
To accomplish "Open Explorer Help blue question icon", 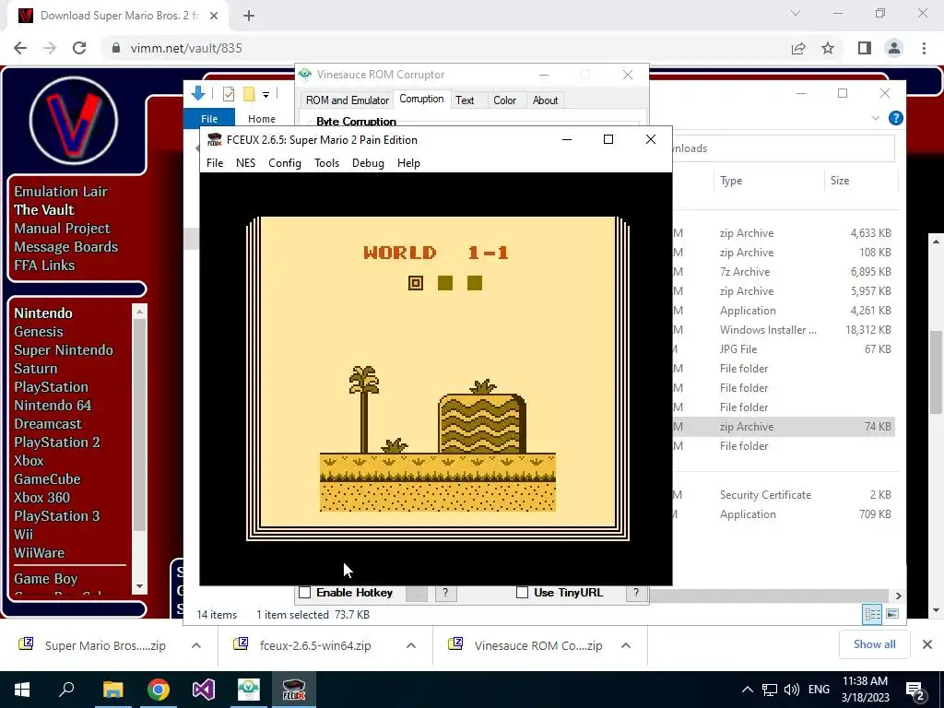I will 896,118.
